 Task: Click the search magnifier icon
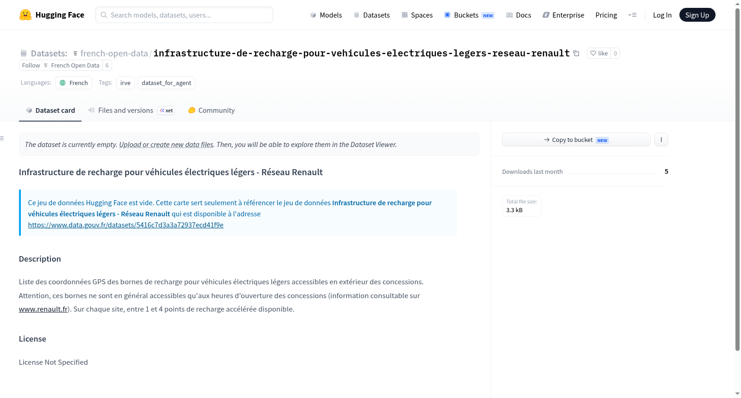coord(104,15)
